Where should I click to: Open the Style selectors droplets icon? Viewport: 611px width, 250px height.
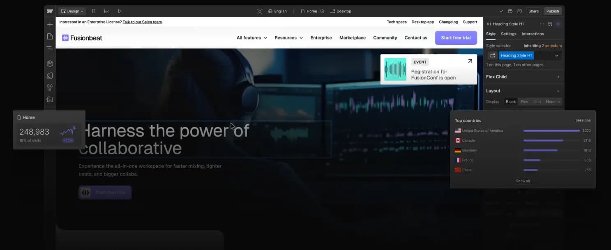(50, 87)
